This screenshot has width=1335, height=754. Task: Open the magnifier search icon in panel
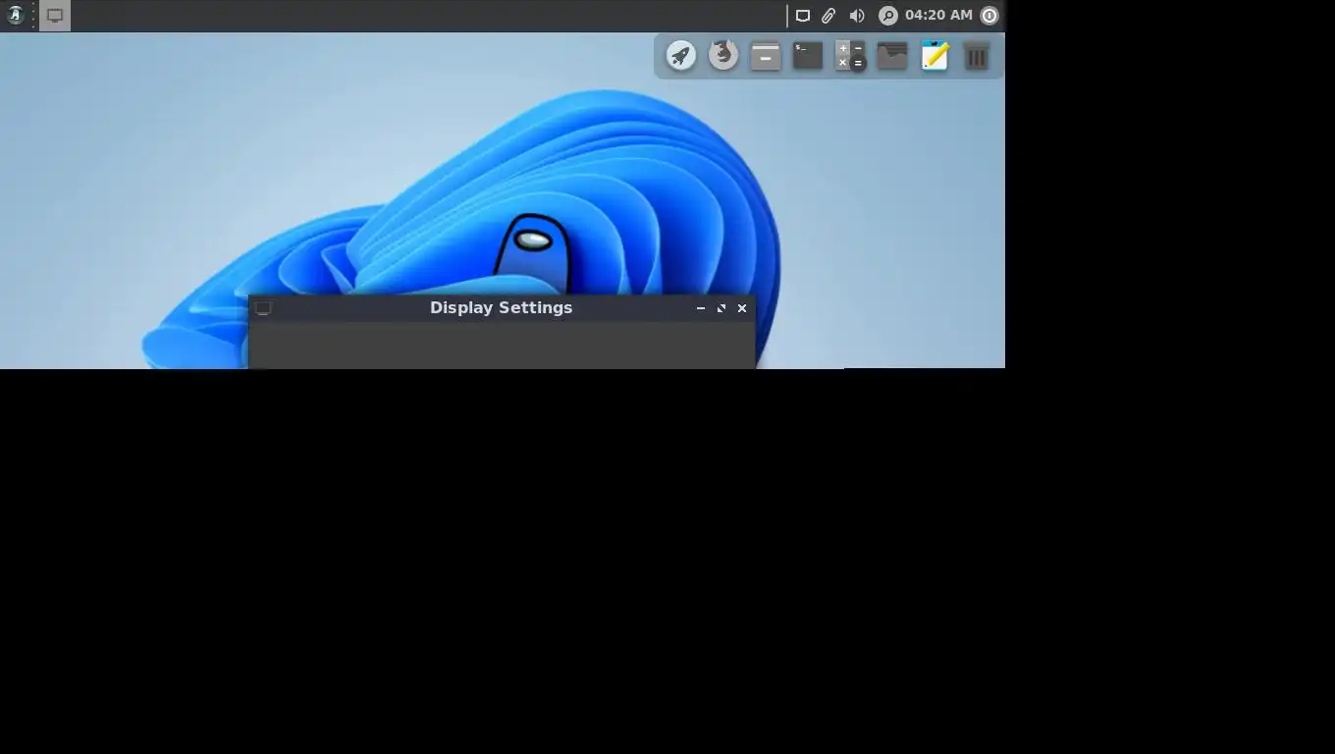(887, 16)
